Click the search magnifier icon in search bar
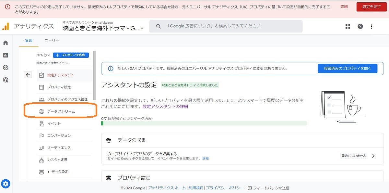This screenshot has width=389, height=193. coord(158,26)
